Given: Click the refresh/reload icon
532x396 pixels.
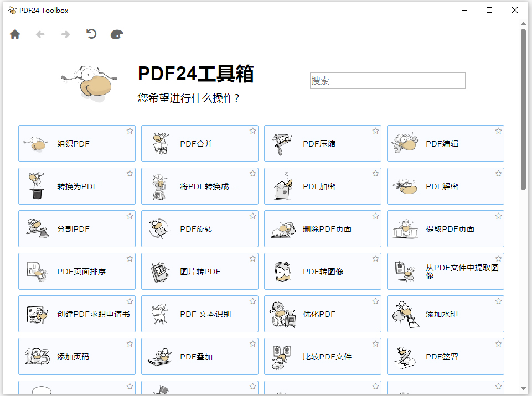Looking at the screenshot, I should coord(91,34).
